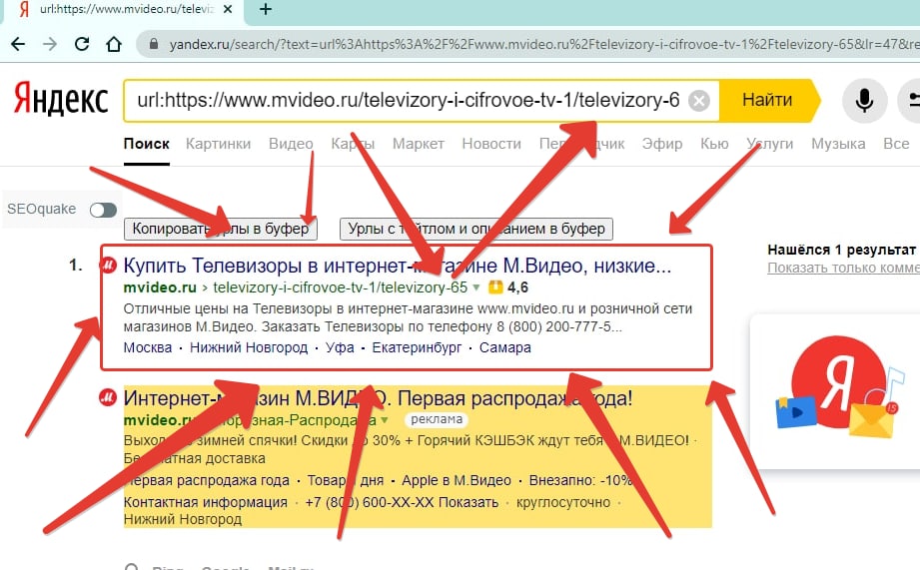
Task: Click the Яндекс logo
Action: click(61, 99)
